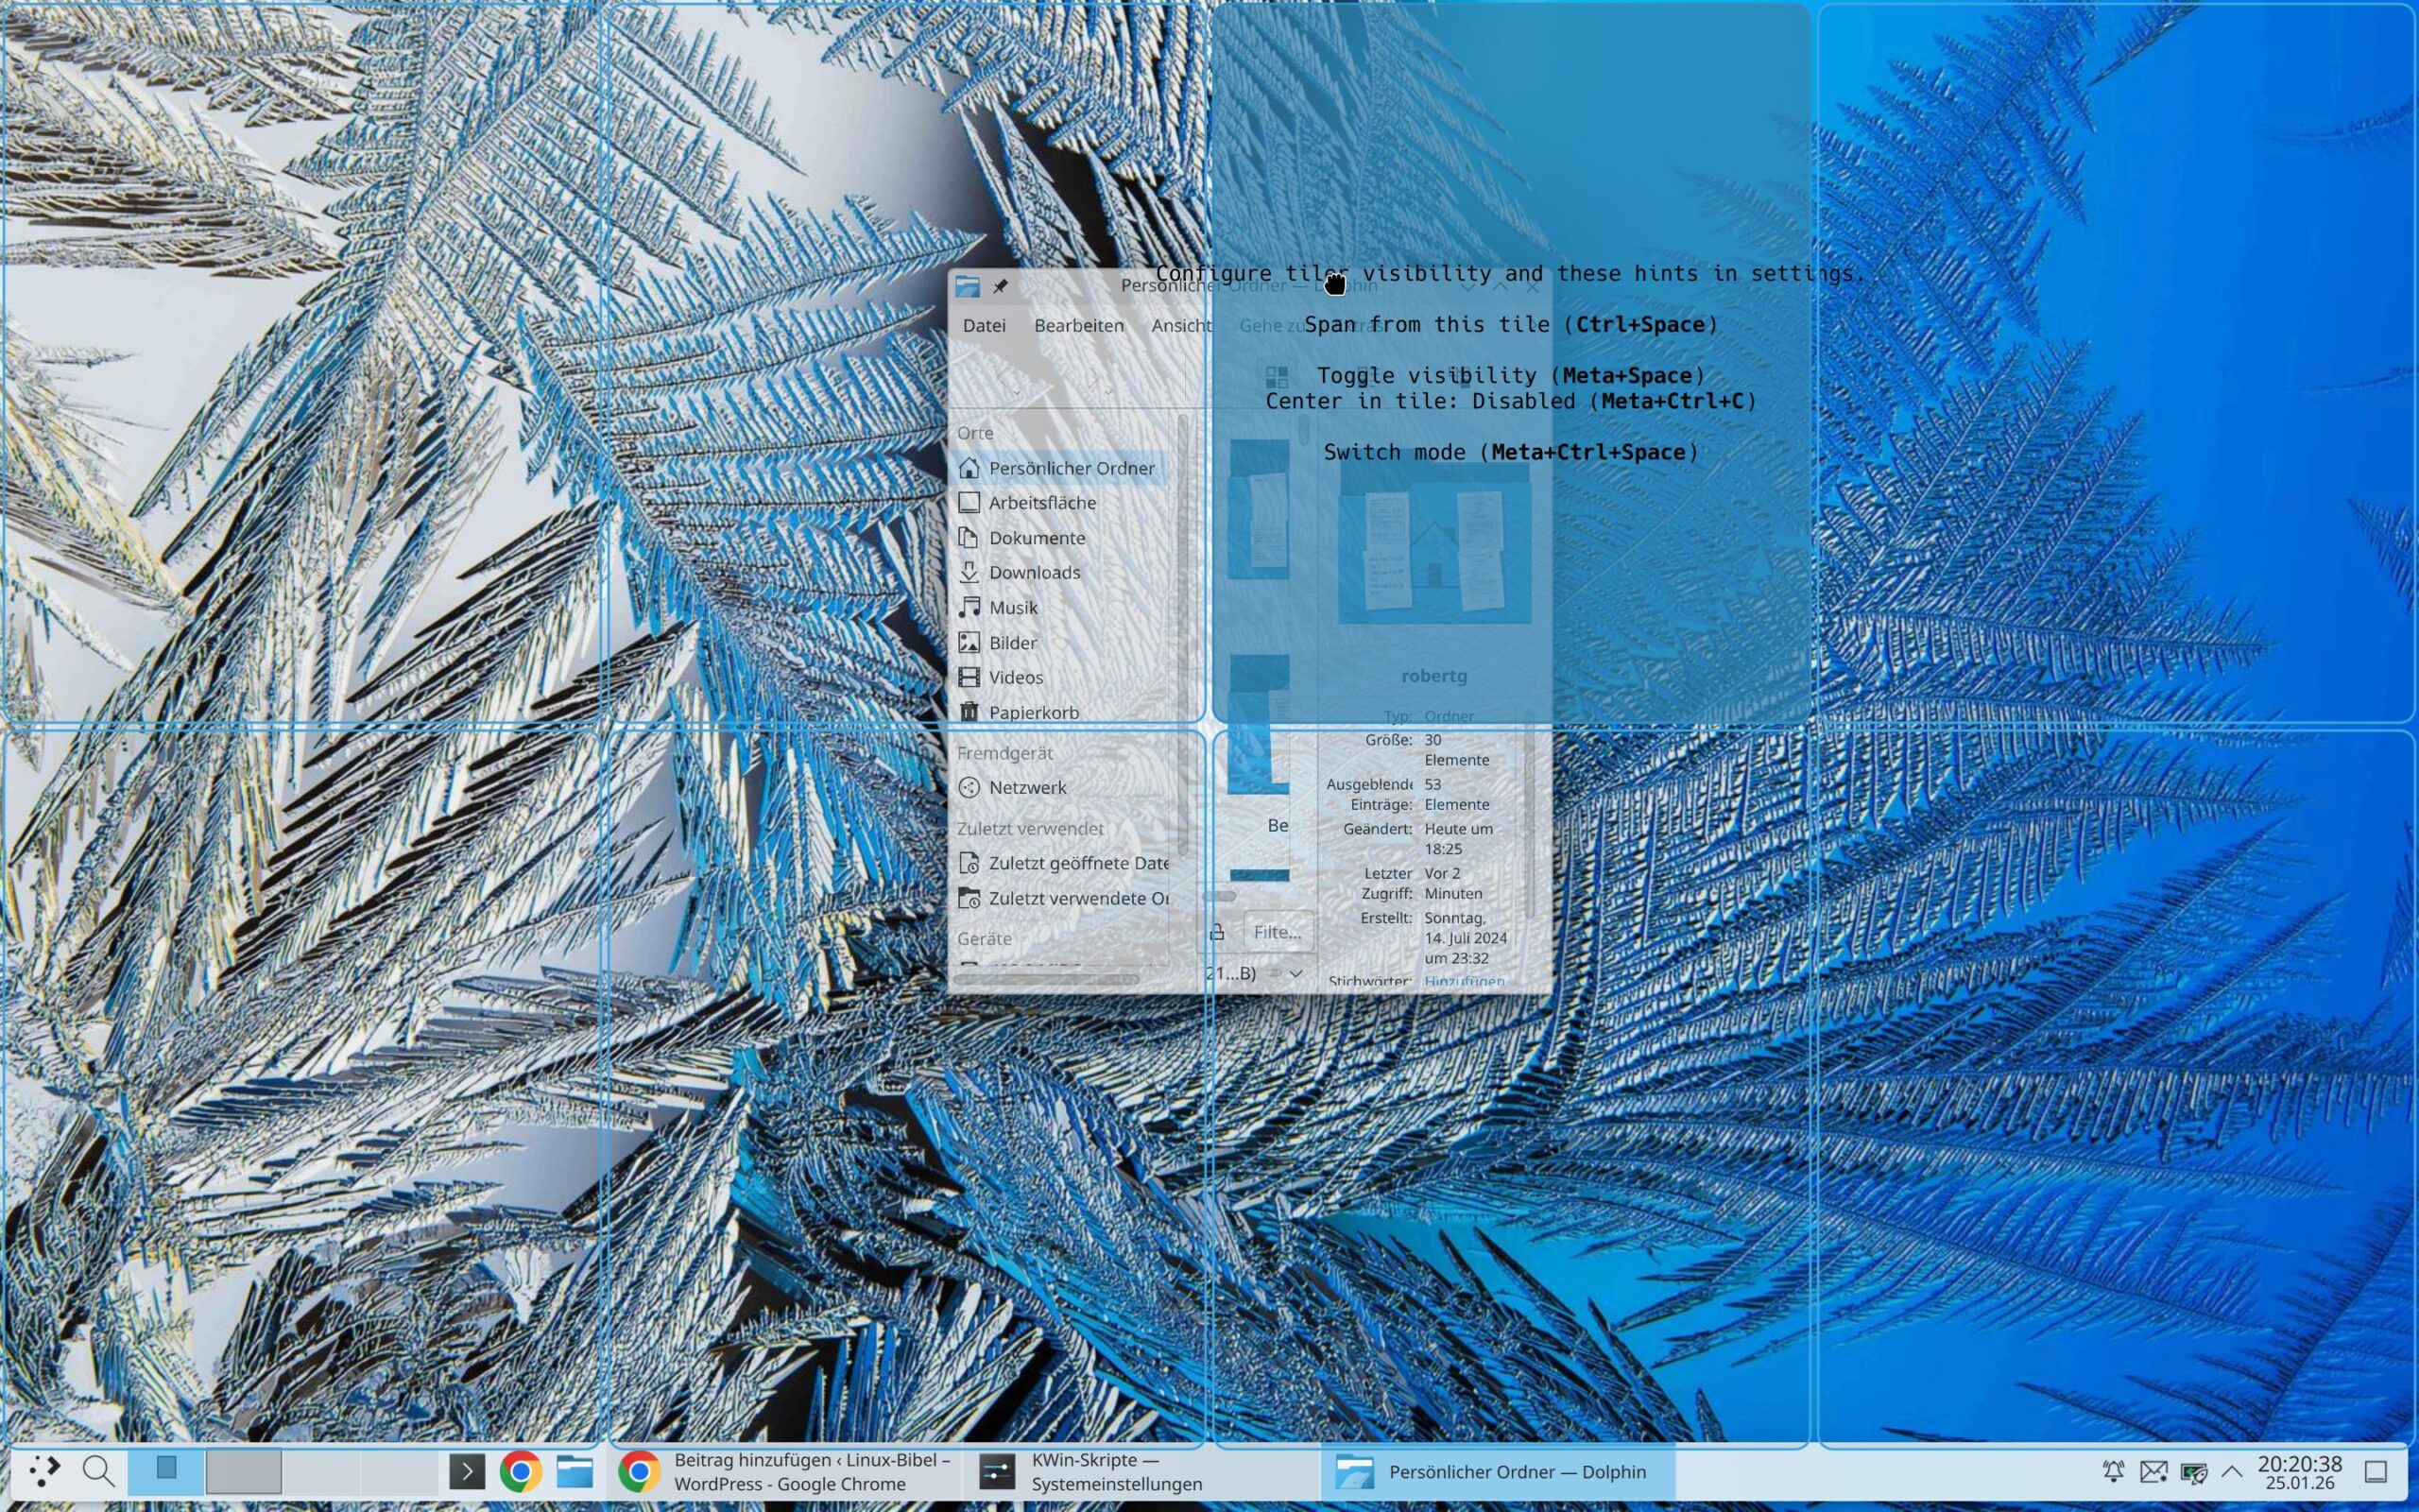Click the notifications bell in the system tray

2113,1471
